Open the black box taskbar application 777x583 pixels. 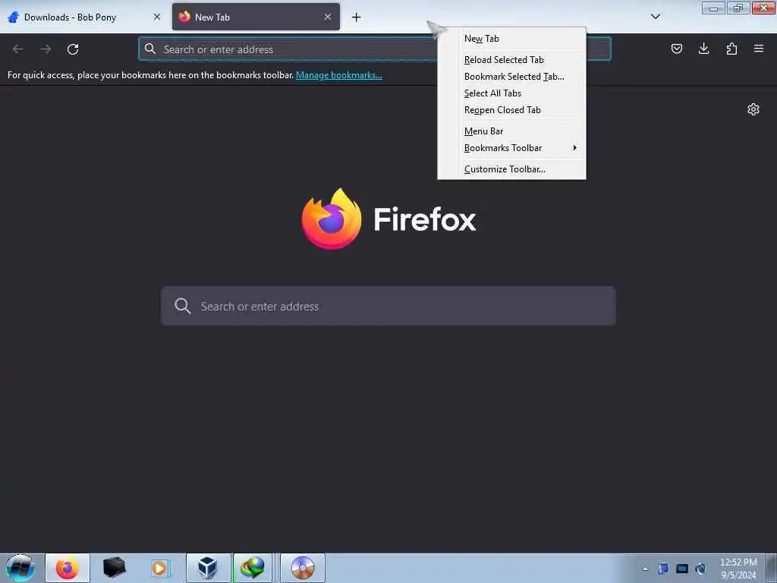coord(114,568)
